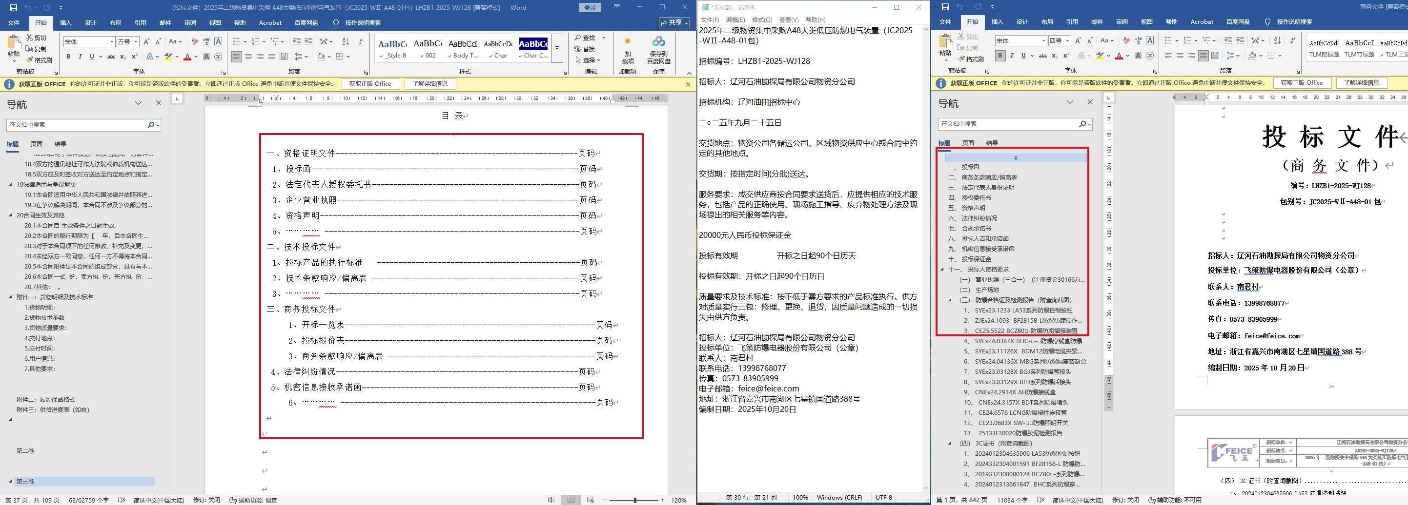Toggle paragraph marks in left Word window

click(361, 41)
